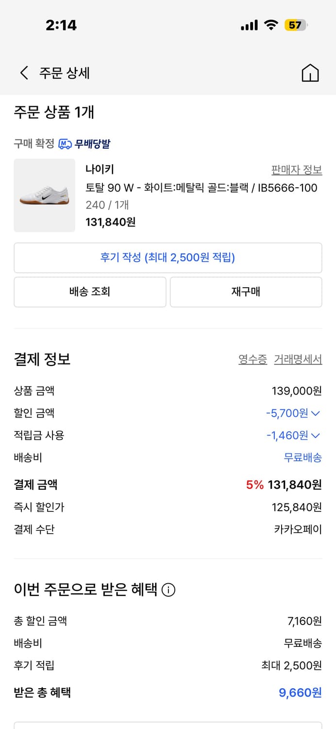Tap 후기 작성 to write a review

[x=168, y=258]
